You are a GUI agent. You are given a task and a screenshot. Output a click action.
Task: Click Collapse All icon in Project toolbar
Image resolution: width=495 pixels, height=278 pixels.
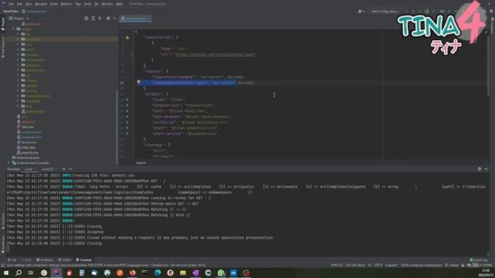(100, 19)
